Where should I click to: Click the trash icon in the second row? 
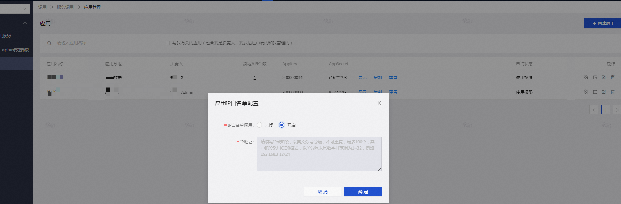point(613,92)
